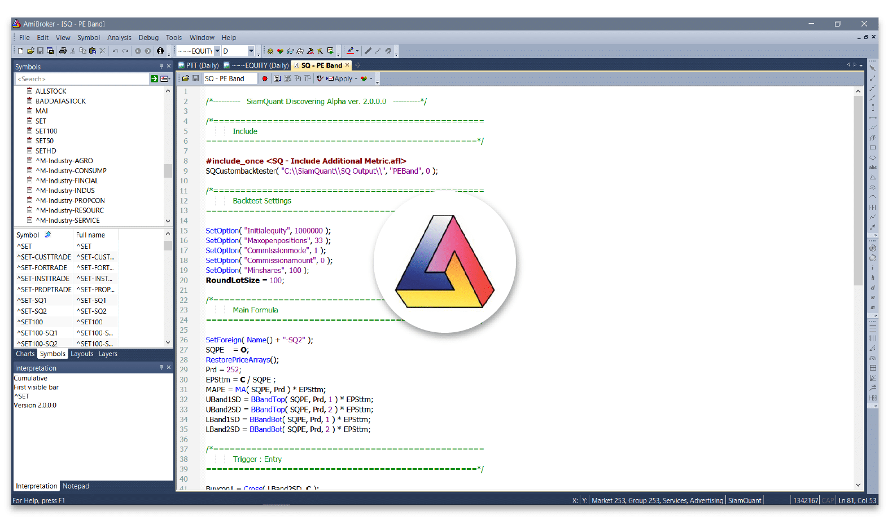Click the Open folder icon in formula editor toolbar
The image size is (888, 524).
[x=186, y=78]
